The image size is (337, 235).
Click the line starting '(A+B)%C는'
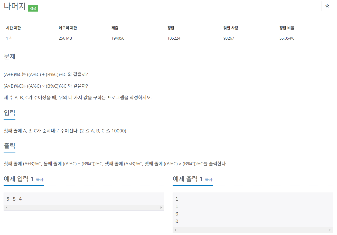[x=46, y=74]
